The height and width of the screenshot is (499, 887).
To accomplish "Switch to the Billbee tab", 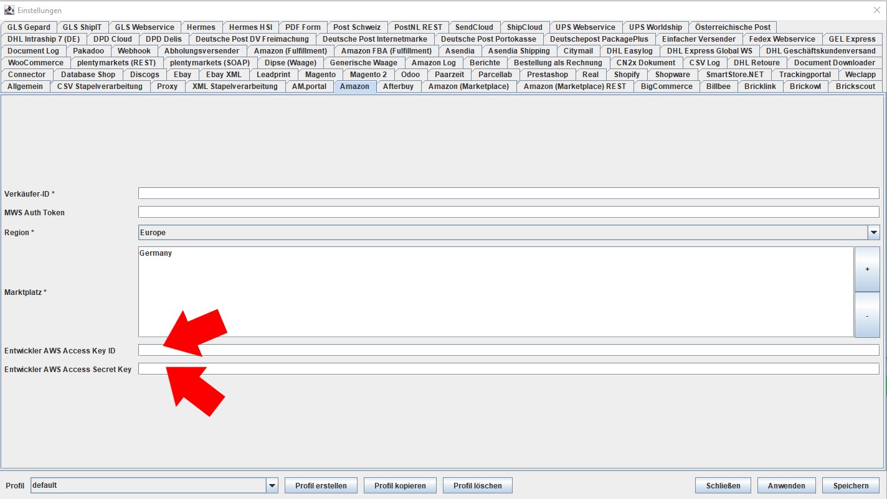I will tap(718, 86).
